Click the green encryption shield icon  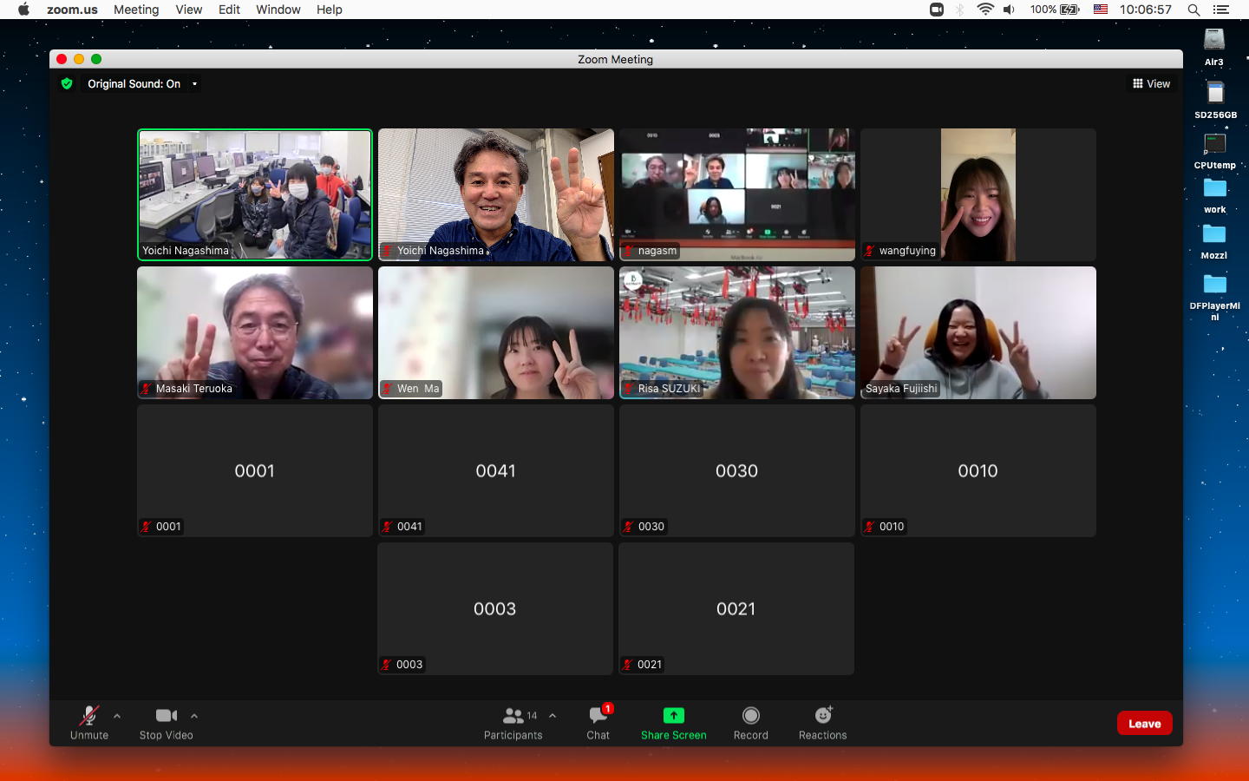tap(67, 84)
